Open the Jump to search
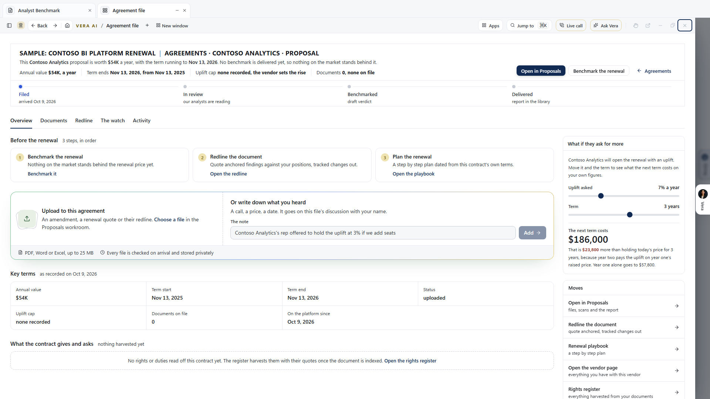710x399 pixels. (x=529, y=25)
